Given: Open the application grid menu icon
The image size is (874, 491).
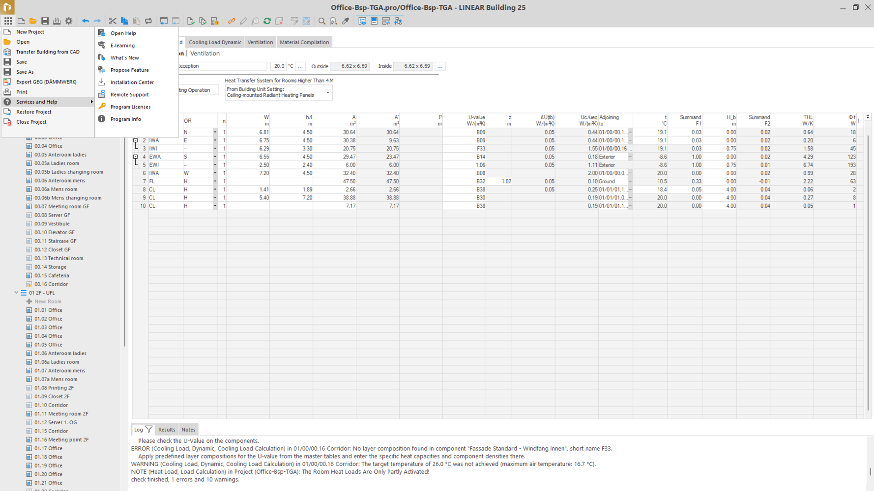Looking at the screenshot, I should (8, 21).
